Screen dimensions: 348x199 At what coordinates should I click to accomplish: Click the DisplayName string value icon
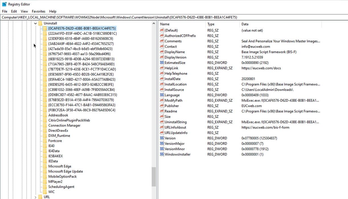[x=162, y=52]
